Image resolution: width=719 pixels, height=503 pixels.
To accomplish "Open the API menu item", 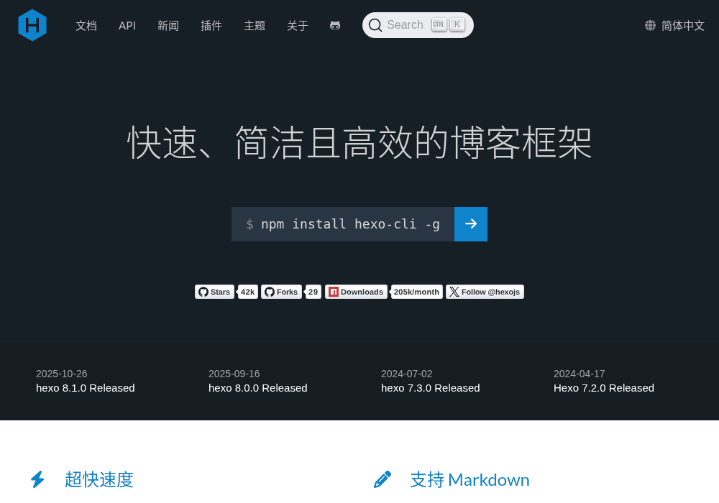I will click(x=127, y=26).
